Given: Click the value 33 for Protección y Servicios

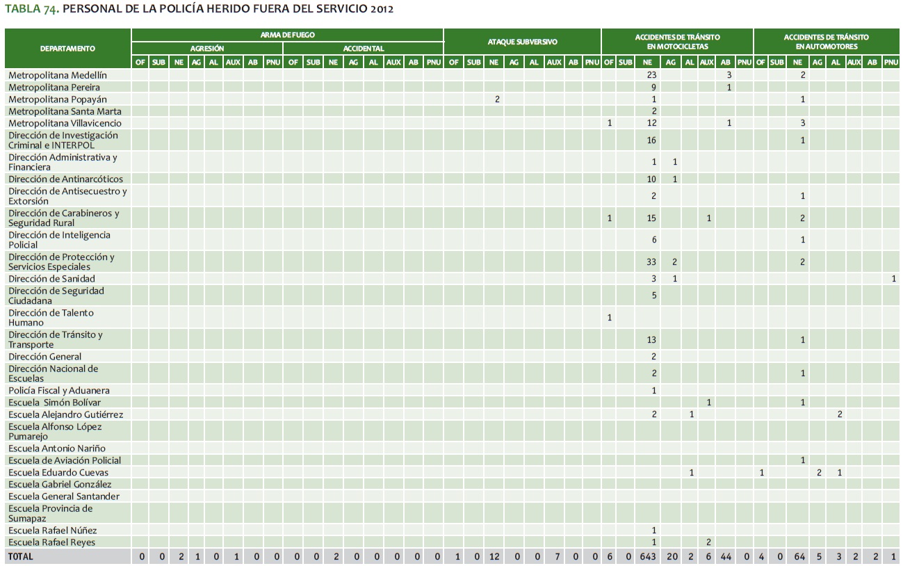Looking at the screenshot, I should tap(651, 262).
